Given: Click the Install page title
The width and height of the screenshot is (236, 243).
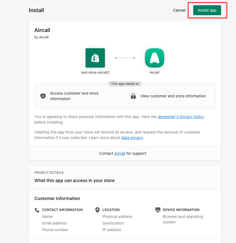Looking at the screenshot, I should coord(36,10).
